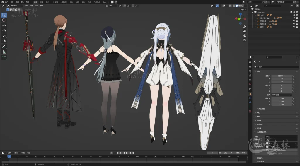Click the viewport zoom magnifier icon
This screenshot has width=300, height=166.
click(244, 27)
